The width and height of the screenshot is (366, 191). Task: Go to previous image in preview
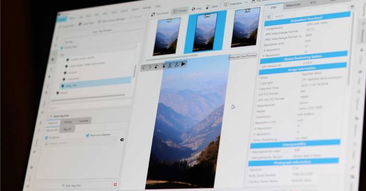click(144, 68)
